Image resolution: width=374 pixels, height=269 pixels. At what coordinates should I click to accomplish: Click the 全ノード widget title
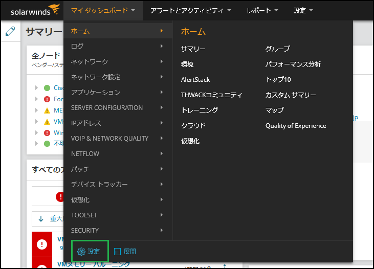tap(46, 56)
